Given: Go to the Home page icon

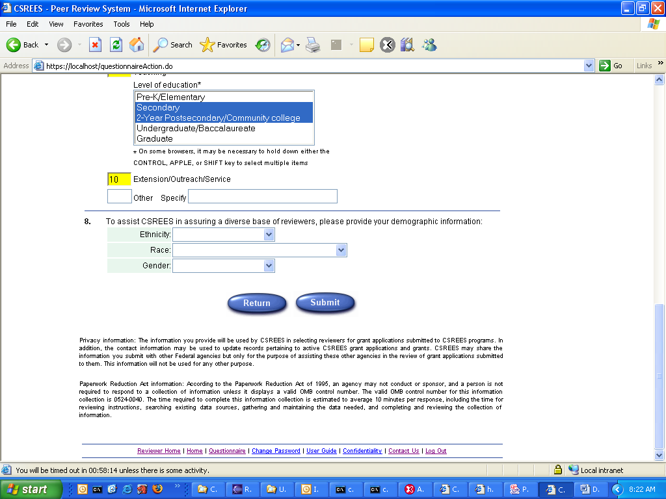Looking at the screenshot, I should click(137, 45).
